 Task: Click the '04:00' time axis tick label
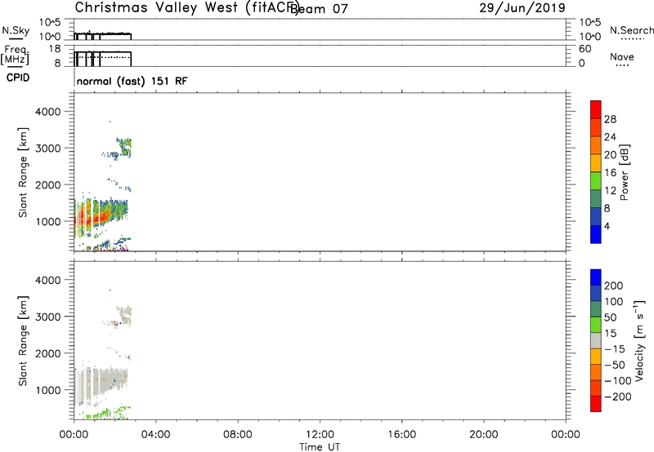156,435
